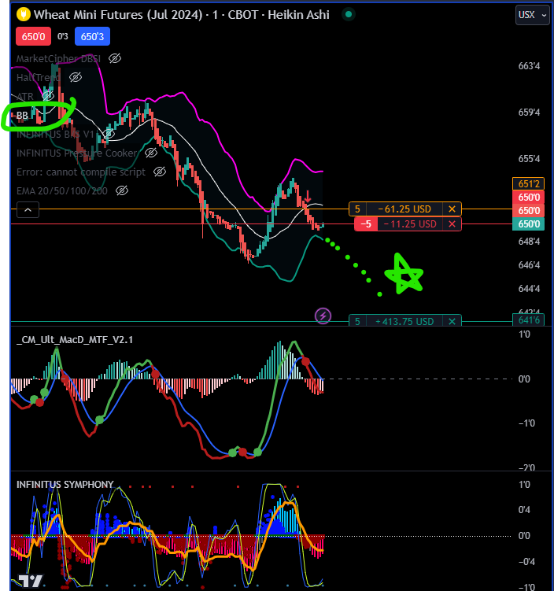
Task: Click the quantity 5 on -61.25 order
Action: click(x=357, y=209)
